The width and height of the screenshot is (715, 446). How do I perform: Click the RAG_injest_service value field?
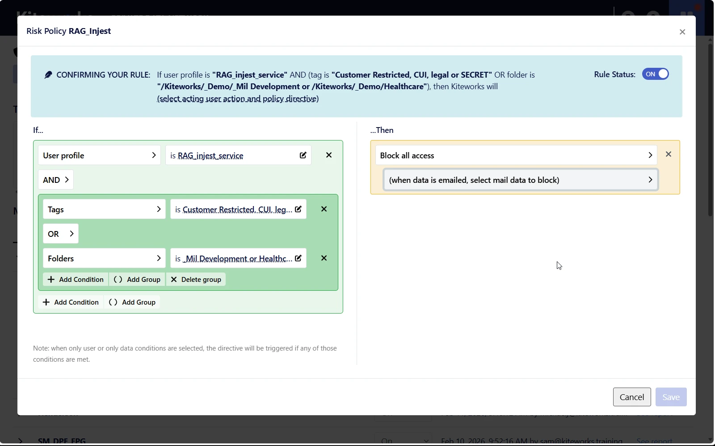[x=238, y=155]
